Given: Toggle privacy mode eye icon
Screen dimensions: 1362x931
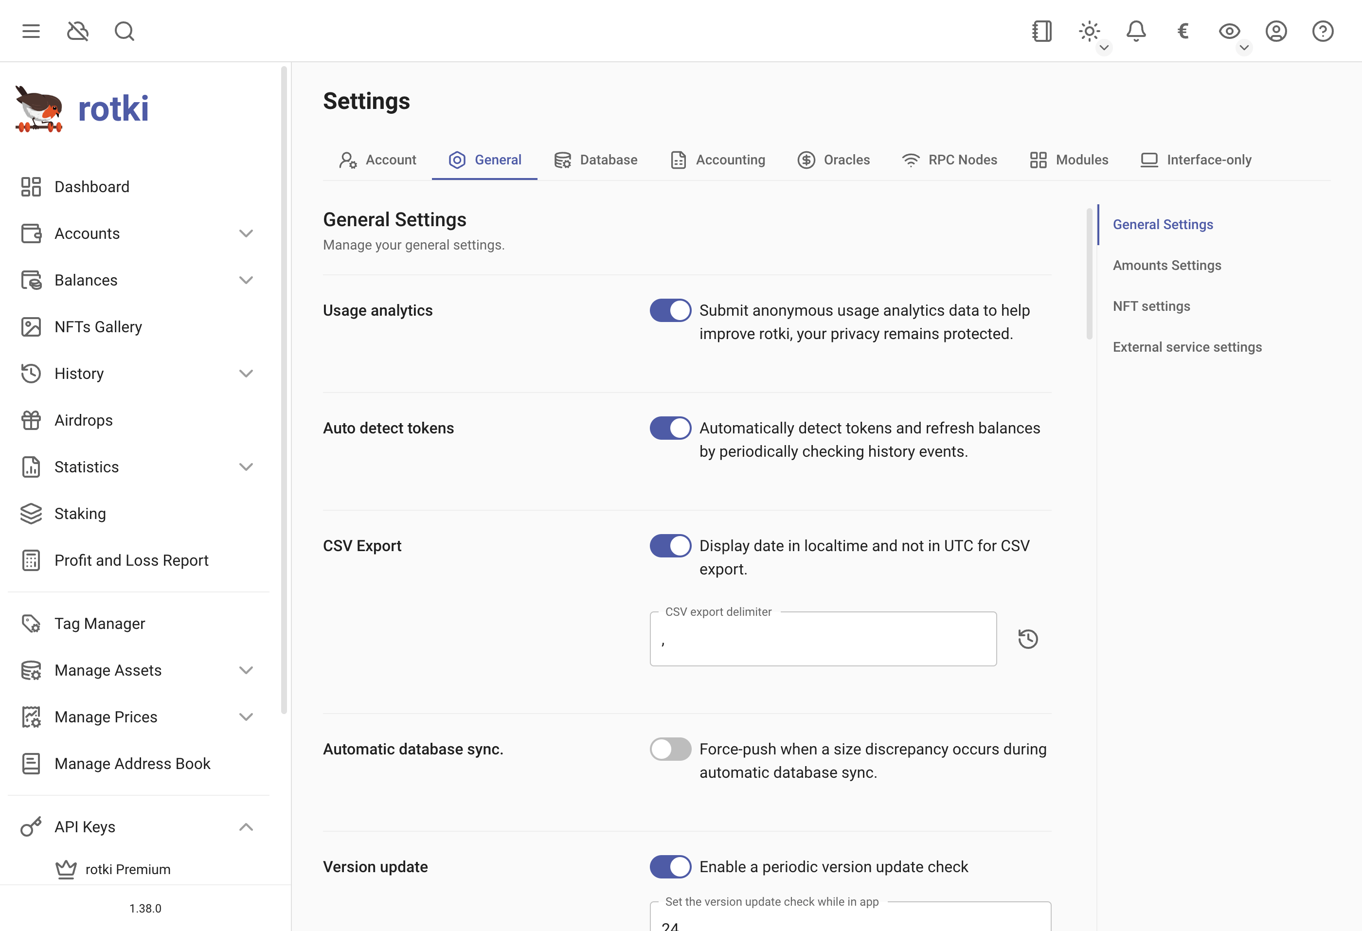Looking at the screenshot, I should point(1229,31).
